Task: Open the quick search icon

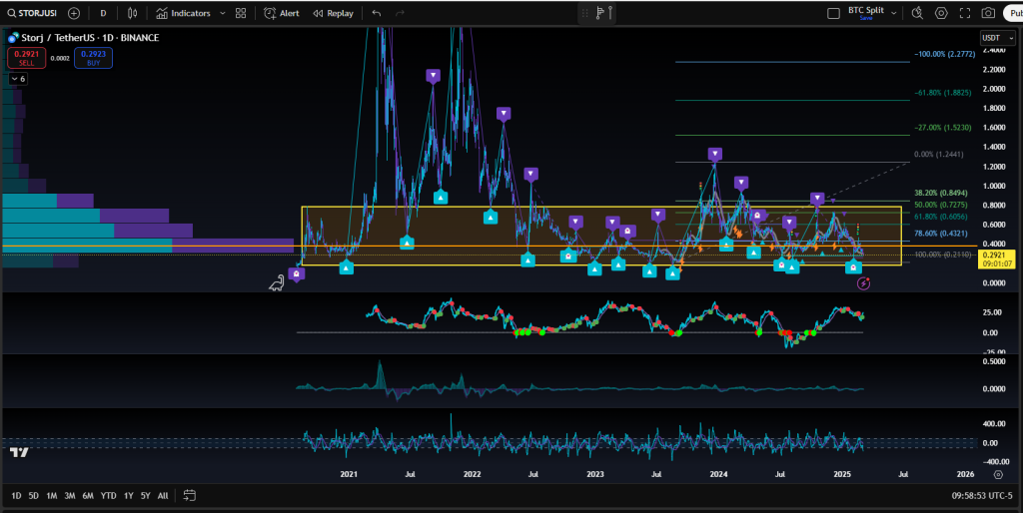Action: (917, 13)
